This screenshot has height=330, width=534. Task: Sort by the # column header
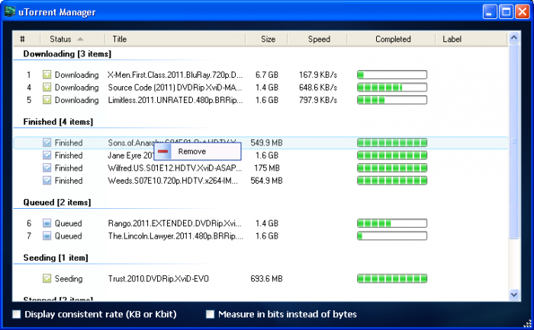click(x=27, y=39)
